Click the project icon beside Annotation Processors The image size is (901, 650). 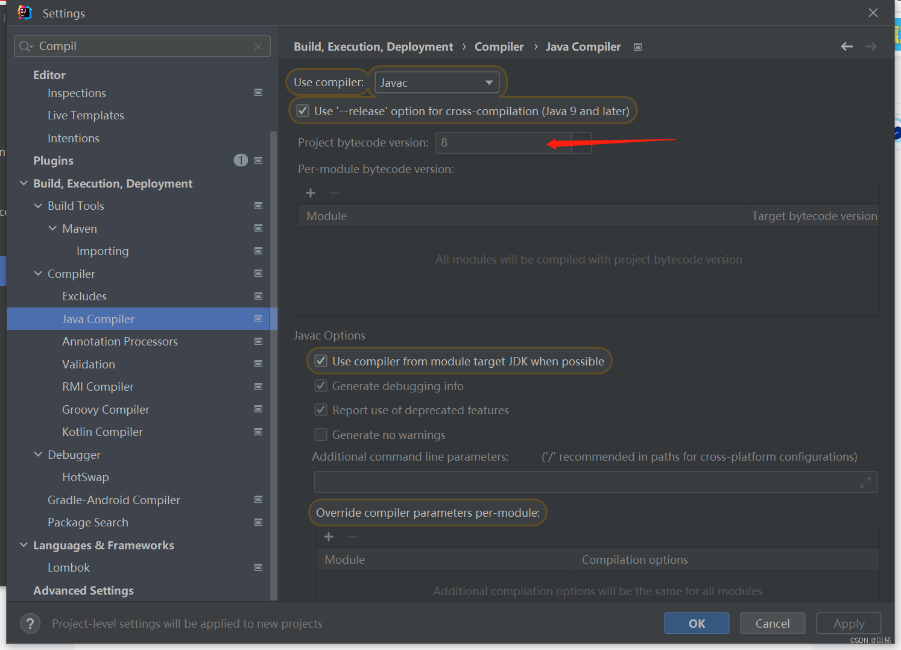click(258, 341)
